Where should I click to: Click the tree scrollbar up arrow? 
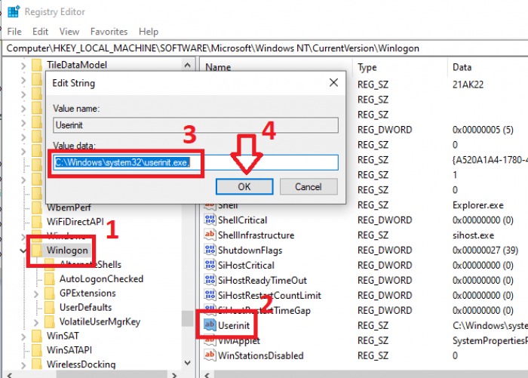coord(188,65)
